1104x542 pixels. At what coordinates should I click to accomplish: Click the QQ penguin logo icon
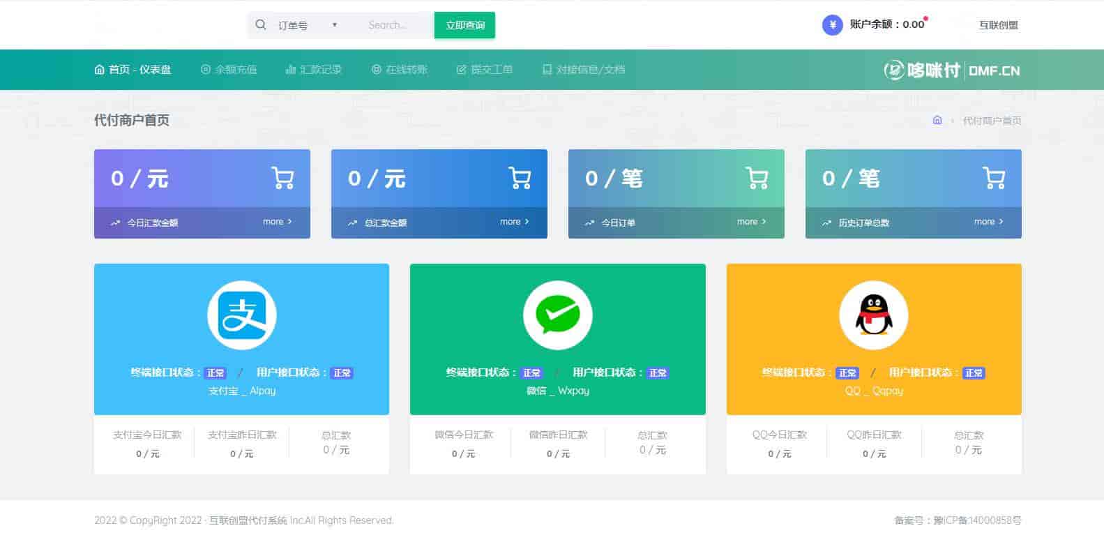click(x=873, y=315)
